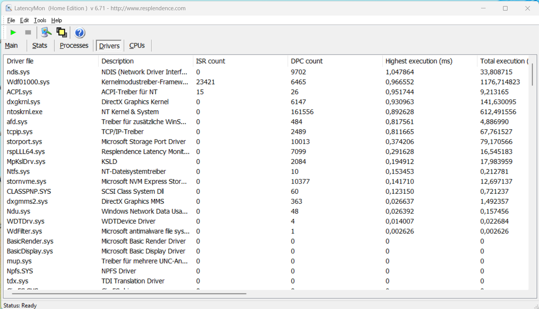Select the Npfs.SYS driver row
This screenshot has height=309, width=539.
point(266,271)
